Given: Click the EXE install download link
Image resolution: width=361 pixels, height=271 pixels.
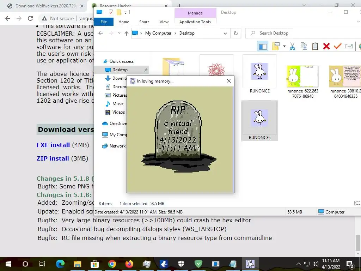Looking at the screenshot, I should (53, 145).
